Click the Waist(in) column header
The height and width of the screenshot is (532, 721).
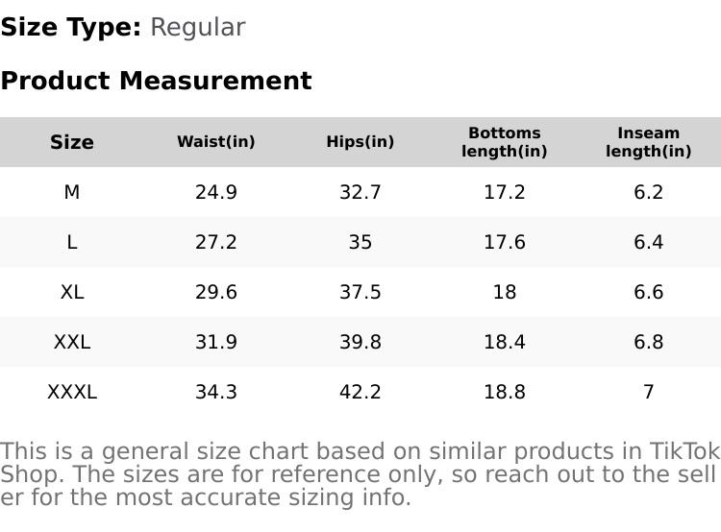click(216, 142)
